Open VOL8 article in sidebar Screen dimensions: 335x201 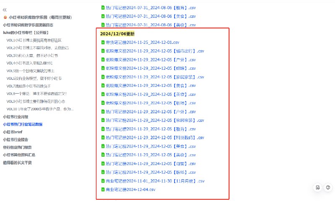click(36, 94)
